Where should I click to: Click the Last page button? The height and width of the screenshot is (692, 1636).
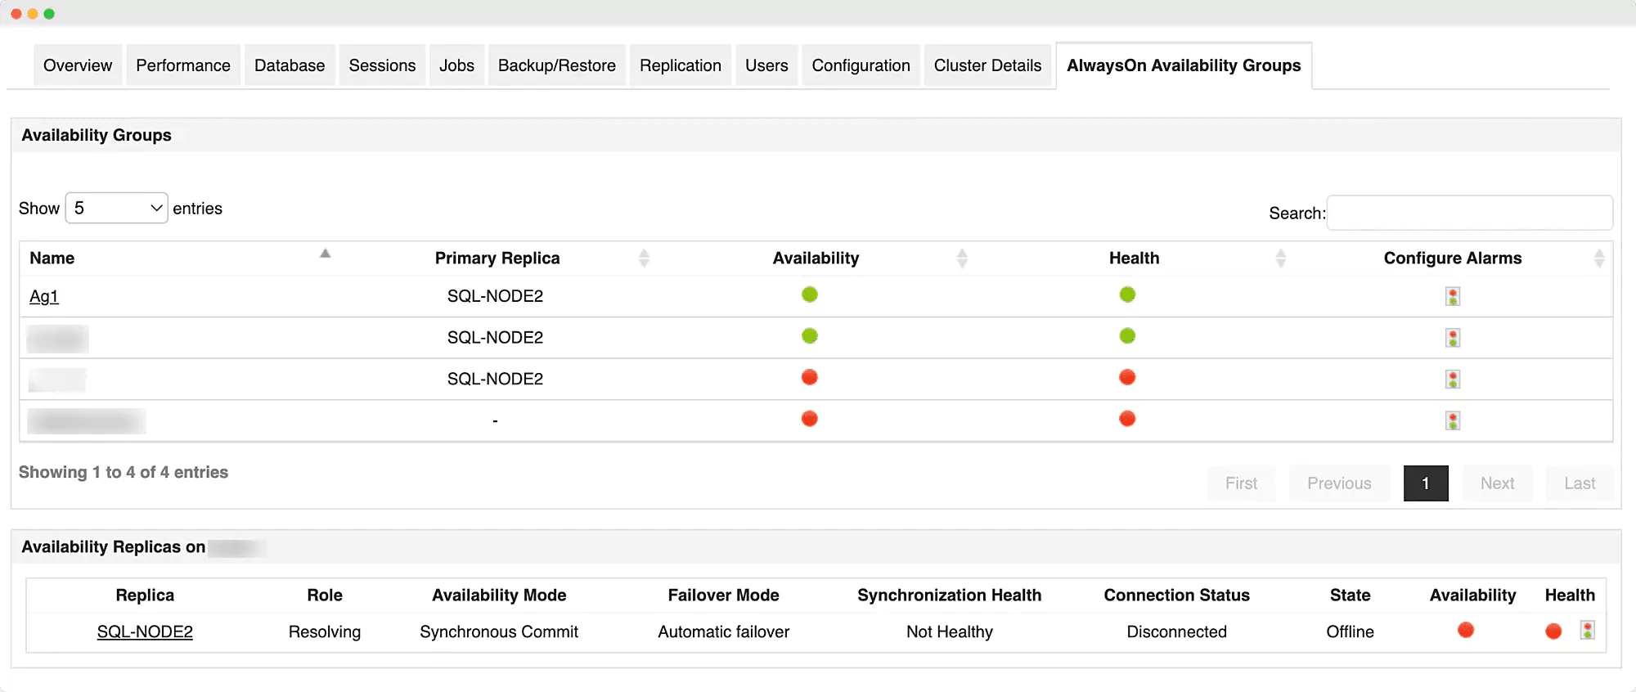coord(1579,483)
